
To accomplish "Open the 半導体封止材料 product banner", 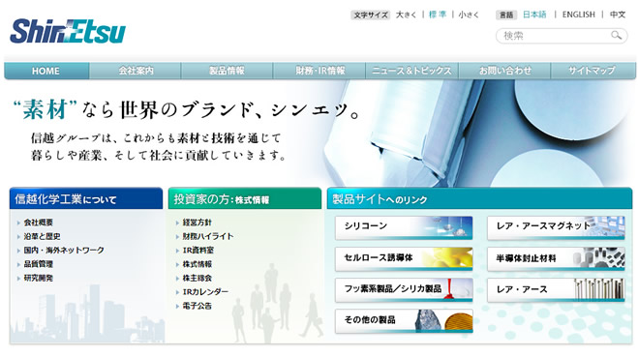I will point(556,258).
